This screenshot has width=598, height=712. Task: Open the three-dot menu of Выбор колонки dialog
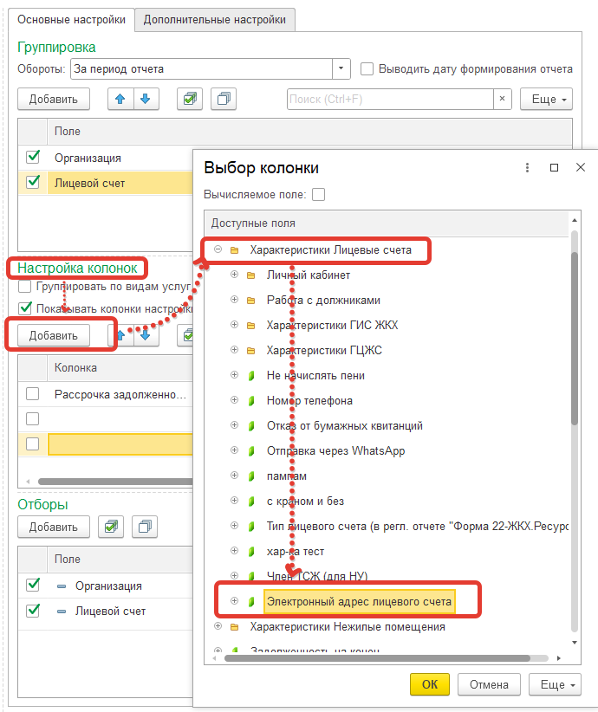pos(527,167)
